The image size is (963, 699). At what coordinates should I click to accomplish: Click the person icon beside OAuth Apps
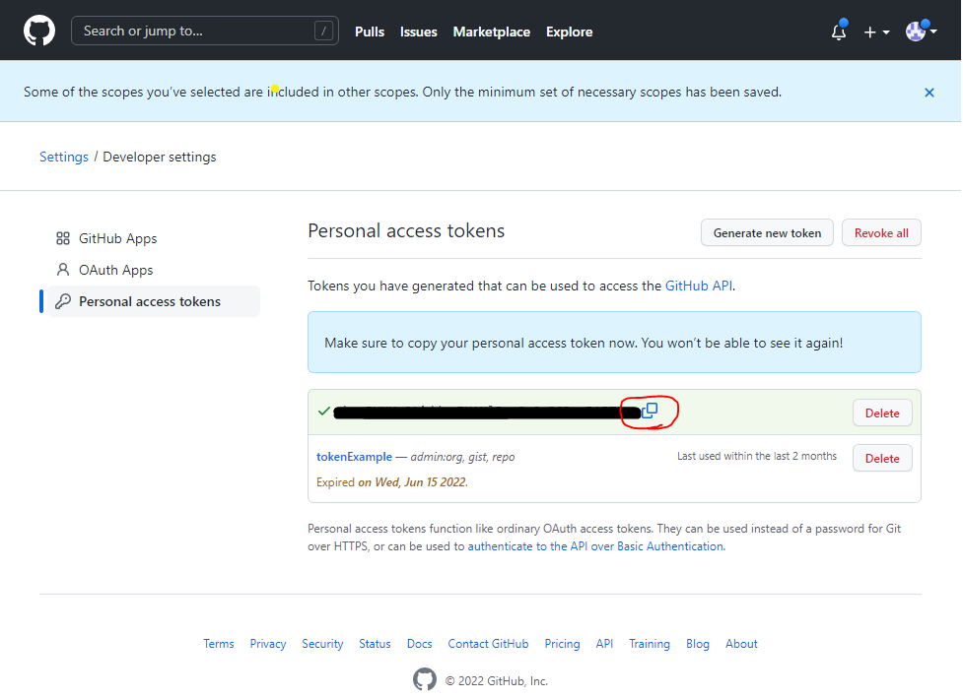(x=63, y=270)
